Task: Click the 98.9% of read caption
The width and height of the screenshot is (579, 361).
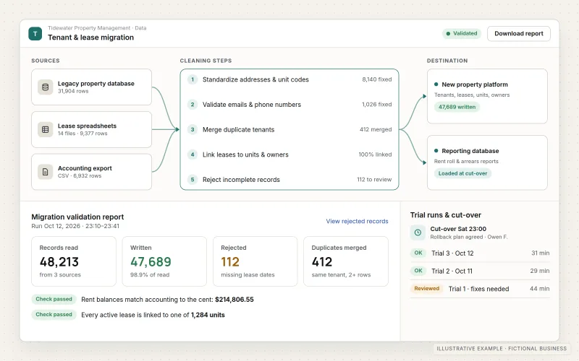Action: click(150, 275)
